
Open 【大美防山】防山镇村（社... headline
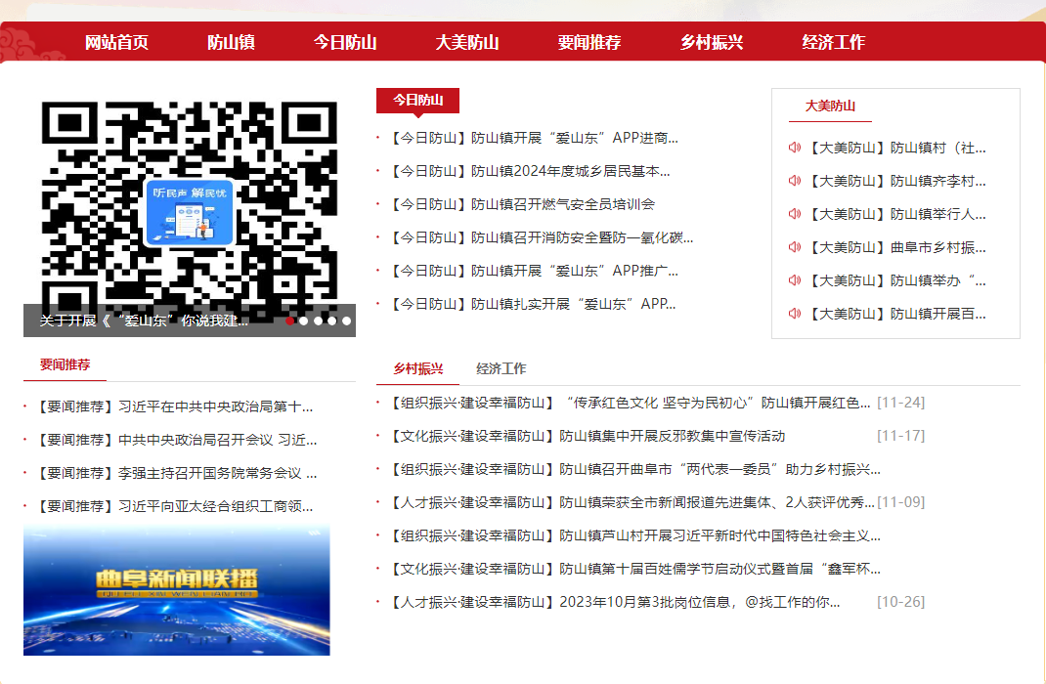pyautogui.click(x=896, y=148)
